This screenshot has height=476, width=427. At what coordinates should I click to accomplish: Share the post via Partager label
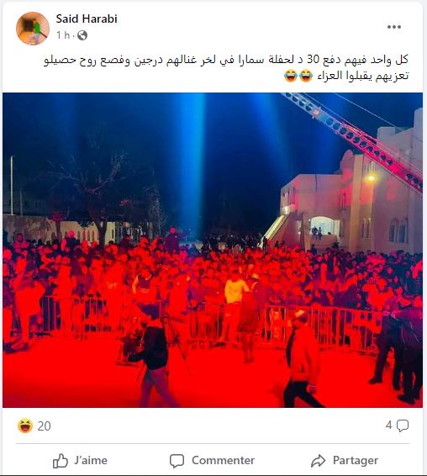356,461
